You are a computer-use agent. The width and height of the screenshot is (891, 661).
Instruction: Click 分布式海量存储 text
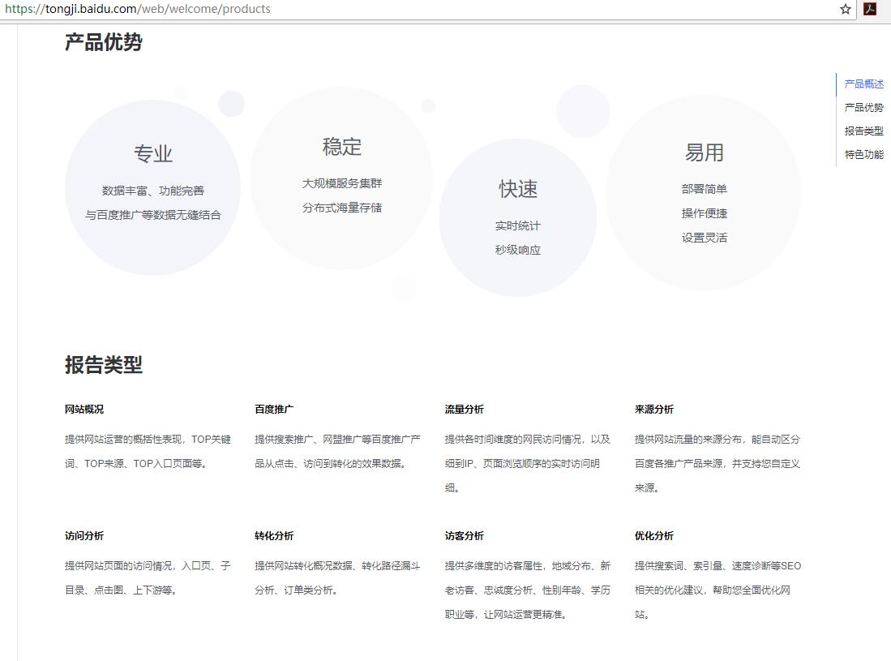coord(342,208)
